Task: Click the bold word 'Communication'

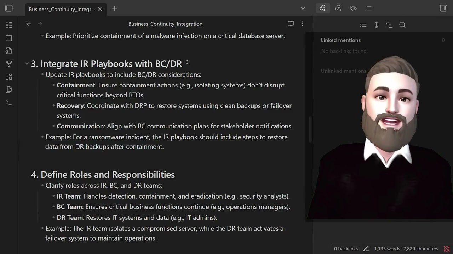Action: click(x=80, y=126)
